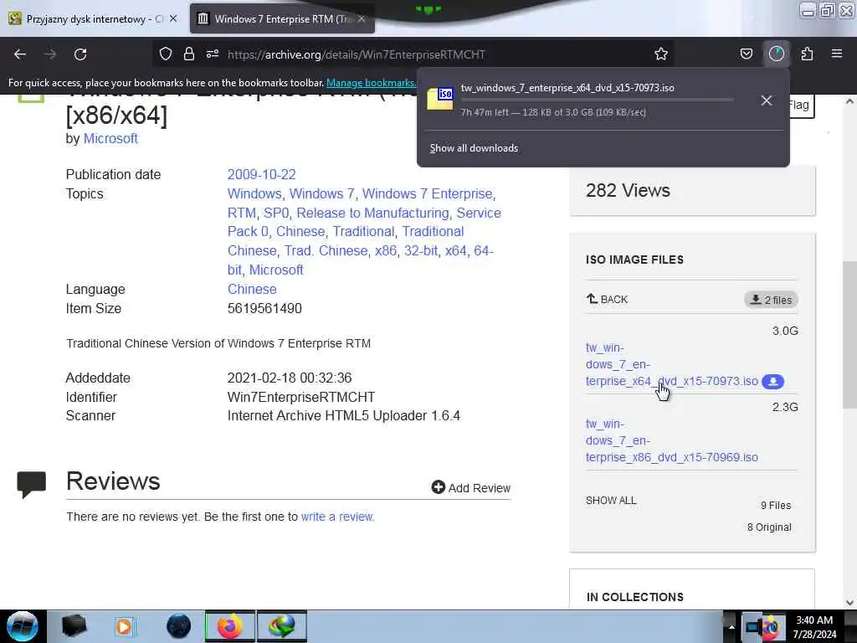Open media player from taskbar

coord(126,626)
